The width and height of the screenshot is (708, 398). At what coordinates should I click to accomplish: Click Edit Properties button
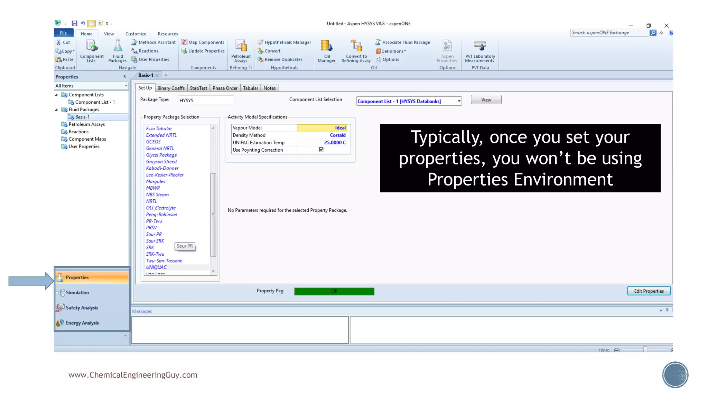tap(649, 291)
